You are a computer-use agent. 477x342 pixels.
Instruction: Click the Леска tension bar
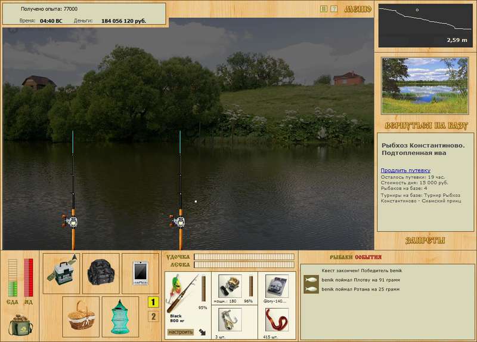(244, 264)
